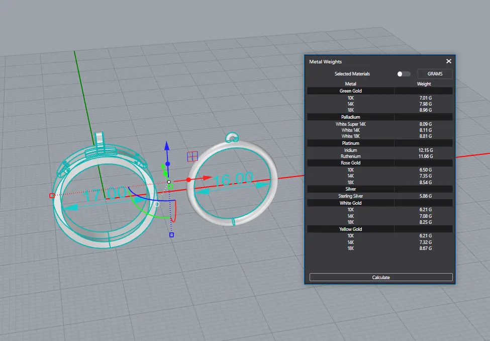Click the Metal Weights panel title
Viewport: 490px width, 341px height.
[325, 62]
